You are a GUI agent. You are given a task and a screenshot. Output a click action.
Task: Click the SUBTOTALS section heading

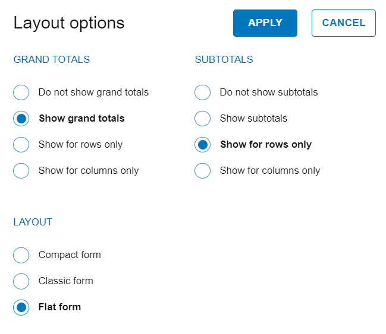point(224,59)
